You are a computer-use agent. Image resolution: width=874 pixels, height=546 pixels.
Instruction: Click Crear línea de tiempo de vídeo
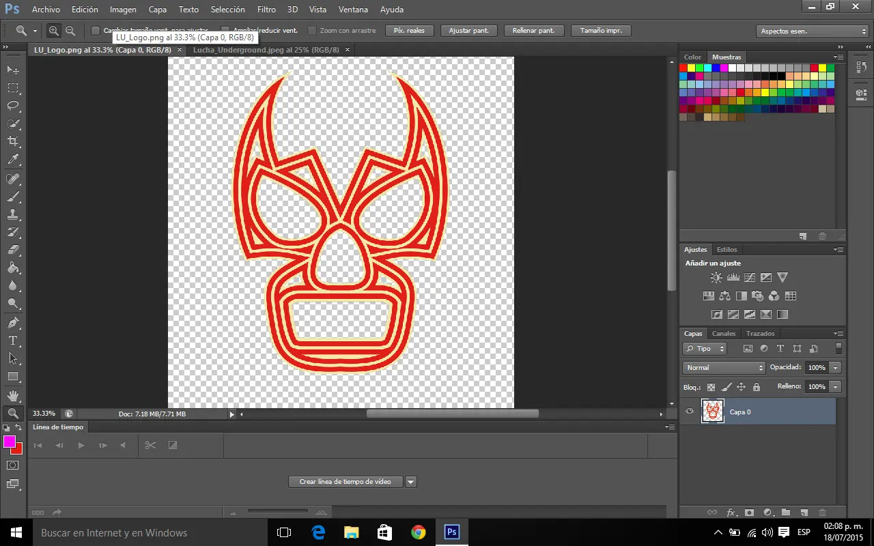coord(346,482)
